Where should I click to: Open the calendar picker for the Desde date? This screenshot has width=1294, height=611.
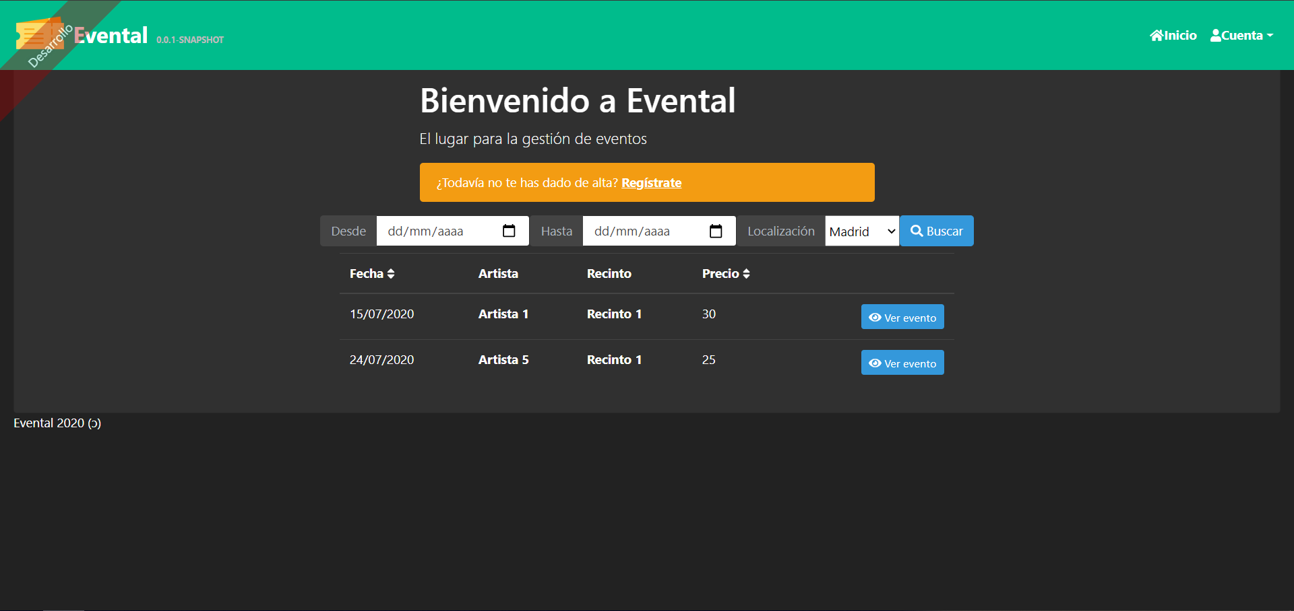coord(510,231)
